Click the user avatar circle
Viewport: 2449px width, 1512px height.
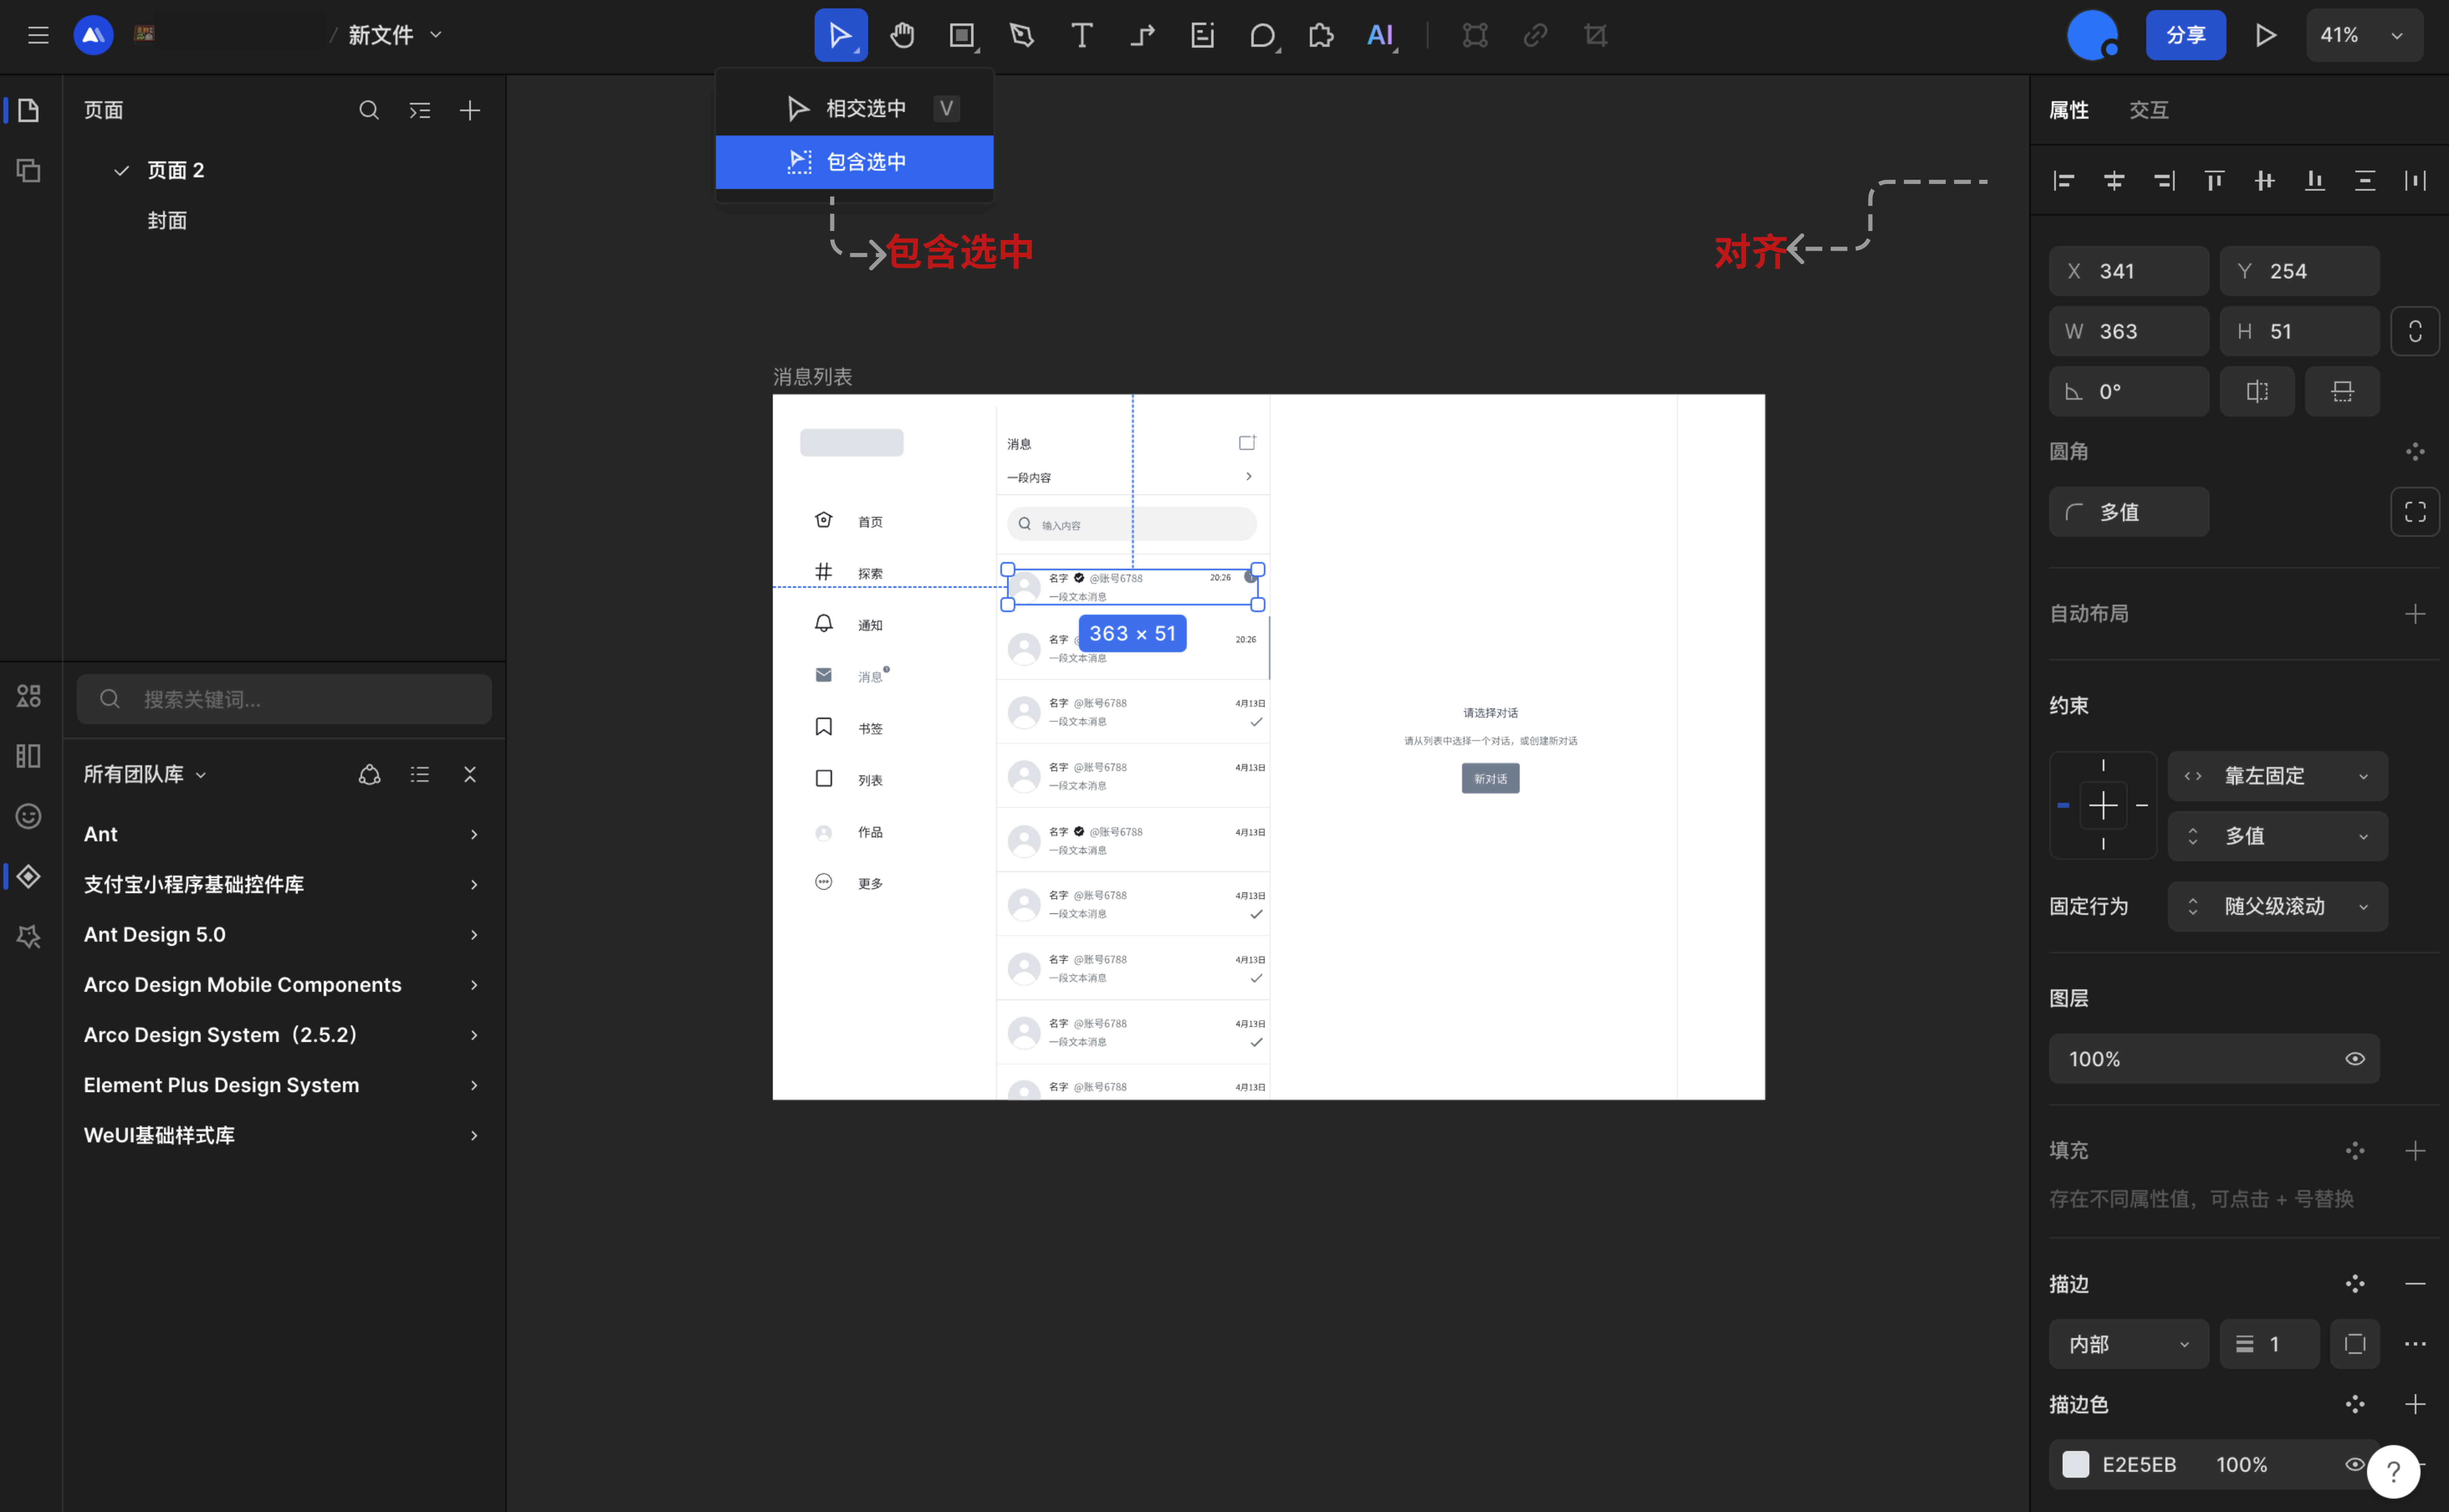click(x=2092, y=35)
